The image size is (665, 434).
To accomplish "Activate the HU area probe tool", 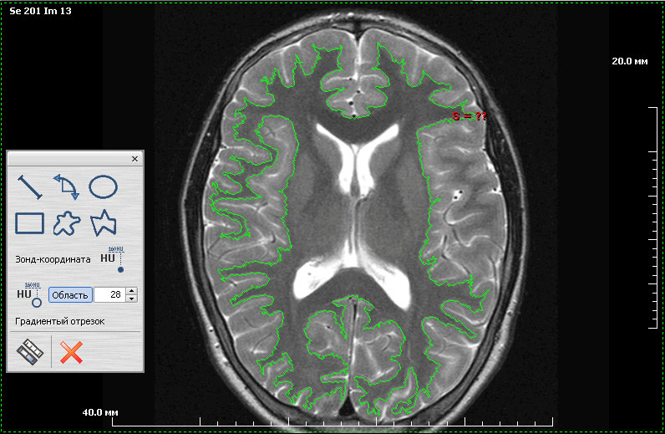I will click(x=29, y=295).
